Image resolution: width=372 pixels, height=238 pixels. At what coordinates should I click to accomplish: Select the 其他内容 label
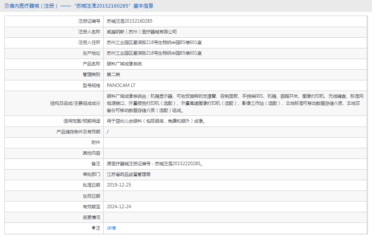91,153
